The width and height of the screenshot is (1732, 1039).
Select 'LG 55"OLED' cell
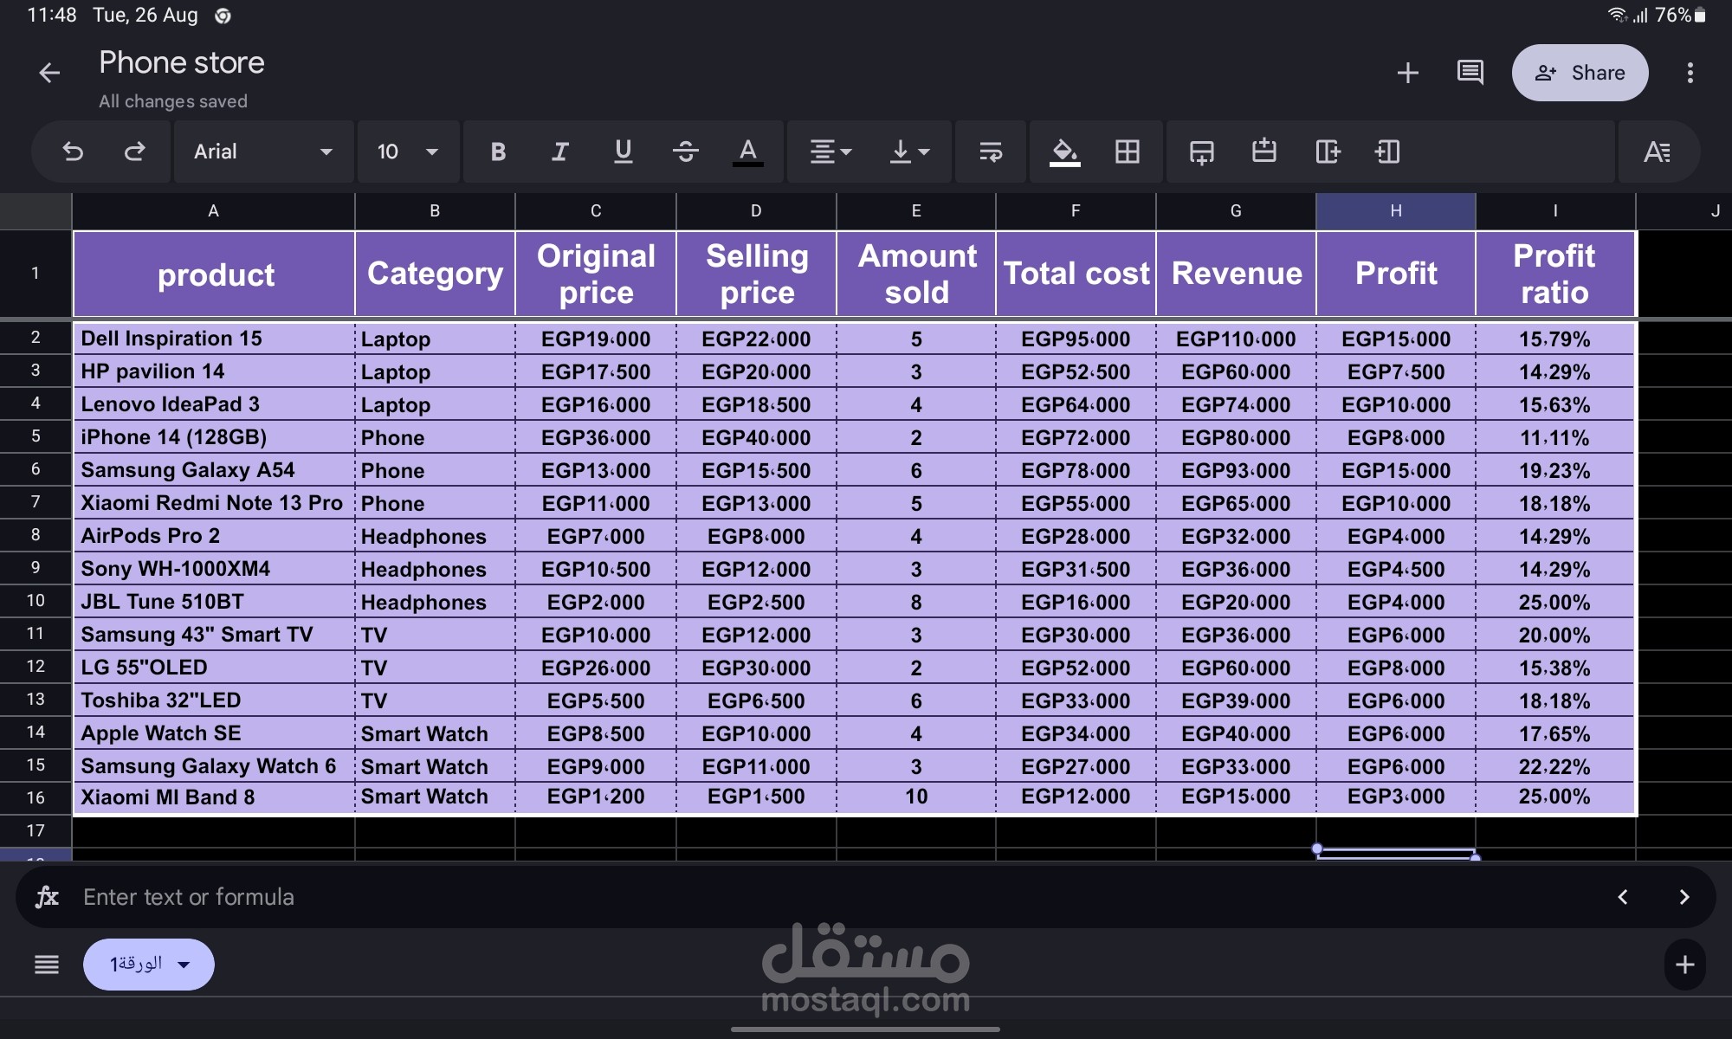pyautogui.click(x=214, y=668)
